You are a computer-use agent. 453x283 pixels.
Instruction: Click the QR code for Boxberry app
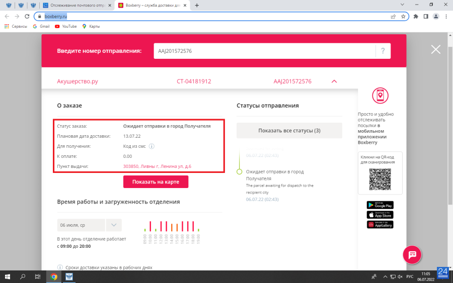(x=380, y=179)
